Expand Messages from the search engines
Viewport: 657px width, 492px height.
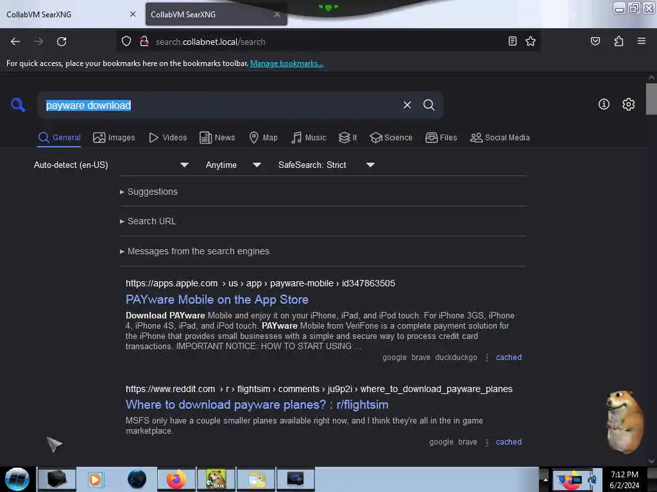[194, 251]
